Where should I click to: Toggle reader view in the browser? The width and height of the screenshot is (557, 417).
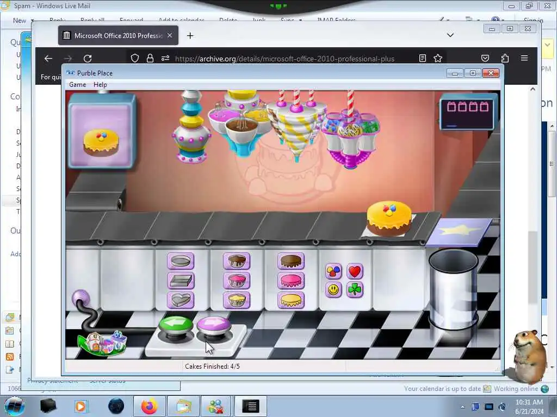coord(422,59)
